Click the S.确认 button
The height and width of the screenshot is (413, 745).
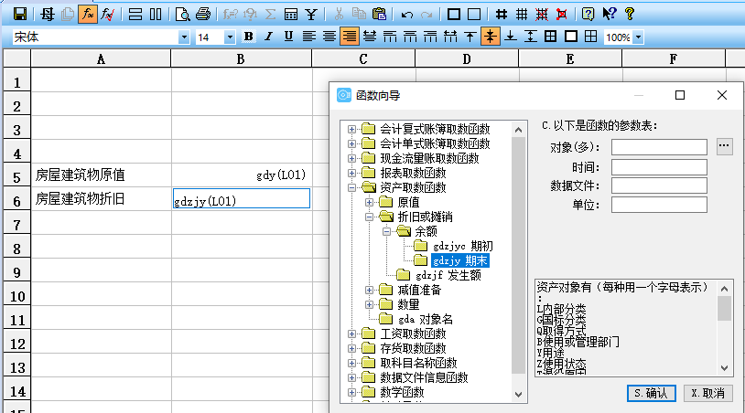652,392
